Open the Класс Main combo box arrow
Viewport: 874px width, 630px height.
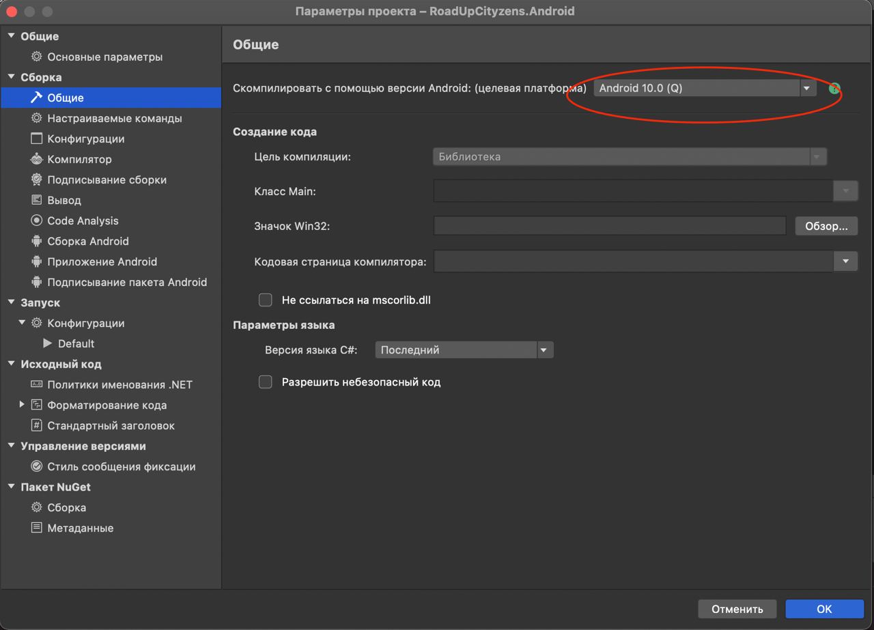coord(845,191)
